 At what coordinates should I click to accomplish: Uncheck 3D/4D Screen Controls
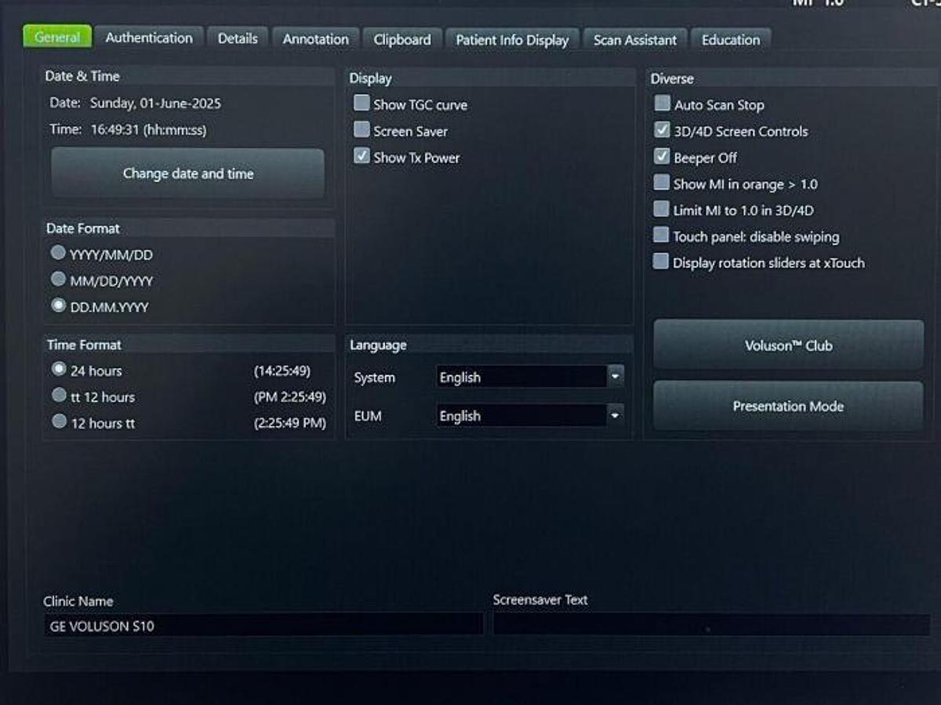click(663, 130)
